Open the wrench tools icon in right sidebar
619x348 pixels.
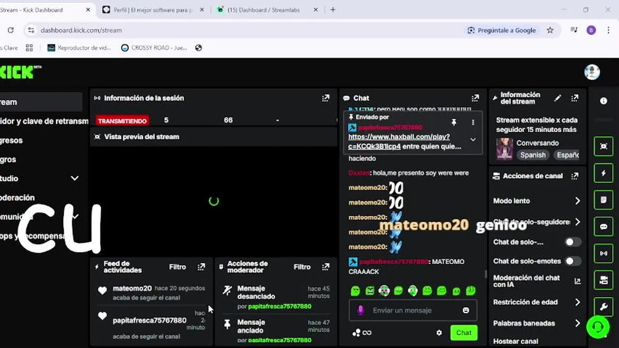(x=604, y=306)
